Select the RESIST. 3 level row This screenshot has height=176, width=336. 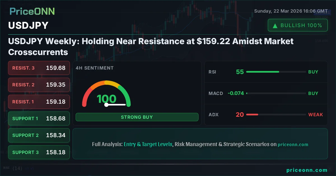coord(39,68)
